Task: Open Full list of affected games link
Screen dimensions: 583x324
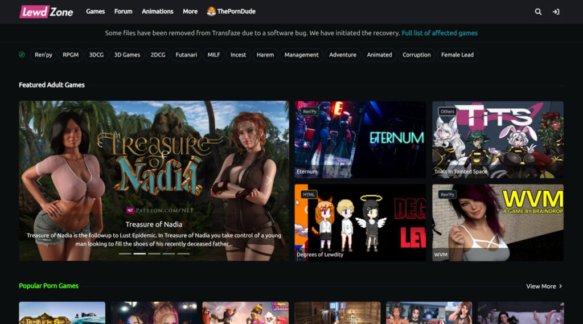Action: tap(440, 33)
